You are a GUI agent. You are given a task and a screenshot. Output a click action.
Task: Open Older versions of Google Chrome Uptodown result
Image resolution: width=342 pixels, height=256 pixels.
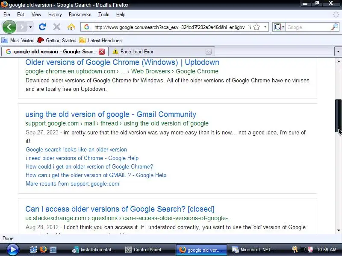click(x=122, y=62)
